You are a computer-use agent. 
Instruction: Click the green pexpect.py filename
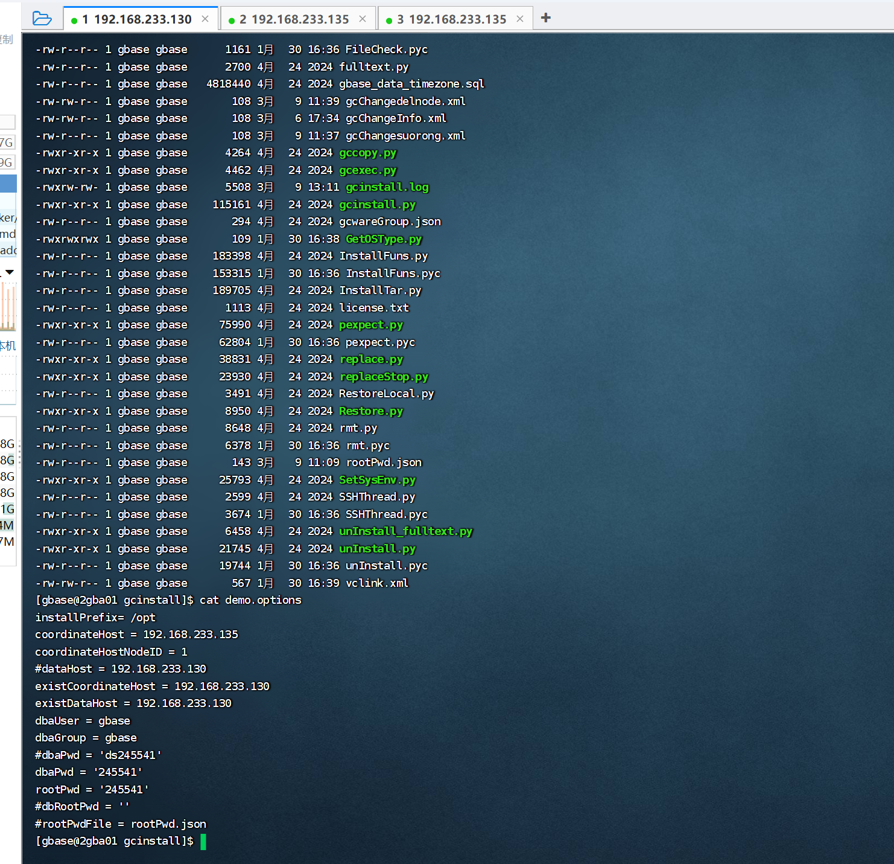(370, 325)
